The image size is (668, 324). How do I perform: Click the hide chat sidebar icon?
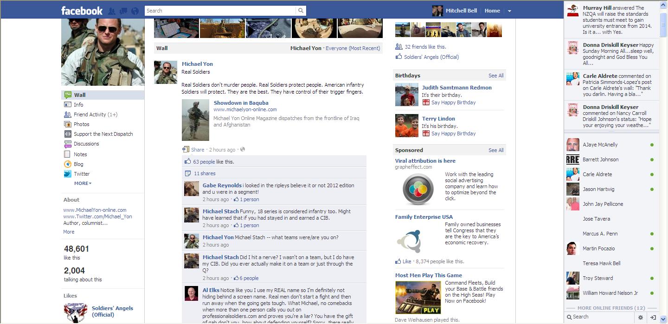(653, 317)
